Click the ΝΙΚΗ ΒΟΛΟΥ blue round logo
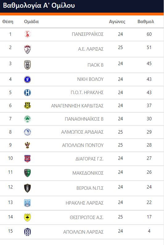Image resolution: width=164 pixels, height=245 pixels. click(27, 79)
